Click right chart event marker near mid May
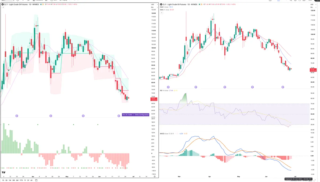Screen dimensions: 320x182 pos(252,87)
